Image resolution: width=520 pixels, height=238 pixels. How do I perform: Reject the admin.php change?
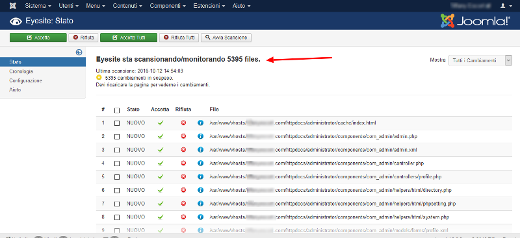(183, 136)
